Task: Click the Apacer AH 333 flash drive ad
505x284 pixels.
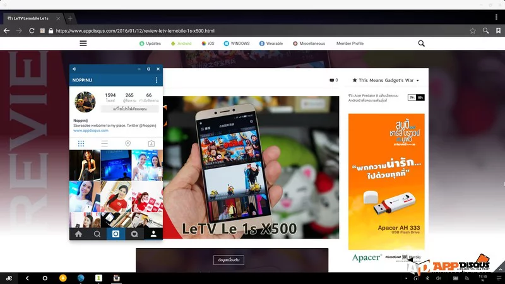Action: 386,182
